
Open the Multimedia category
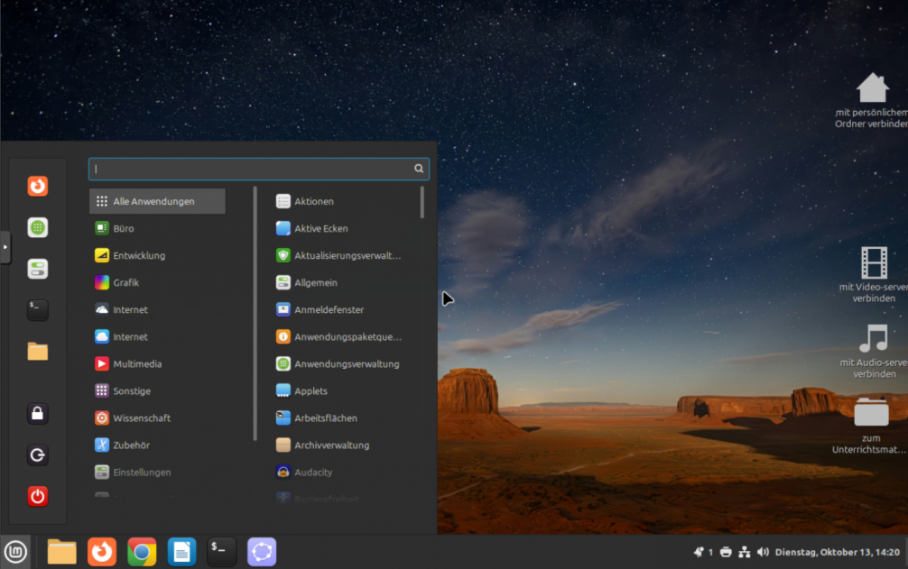click(158, 363)
